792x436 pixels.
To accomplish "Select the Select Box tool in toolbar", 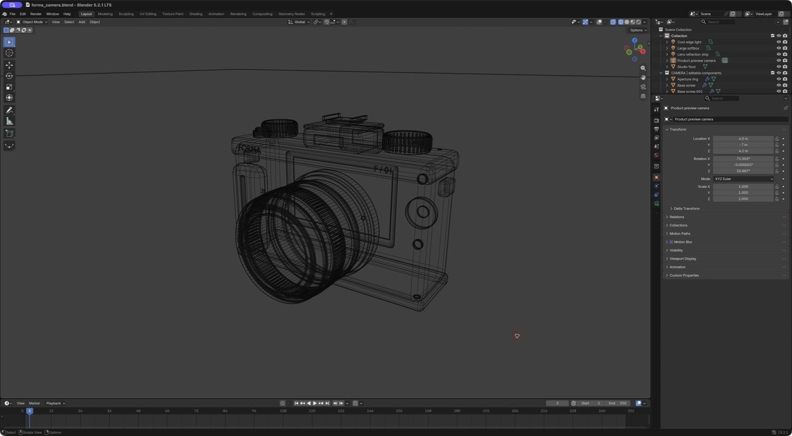I will point(9,42).
